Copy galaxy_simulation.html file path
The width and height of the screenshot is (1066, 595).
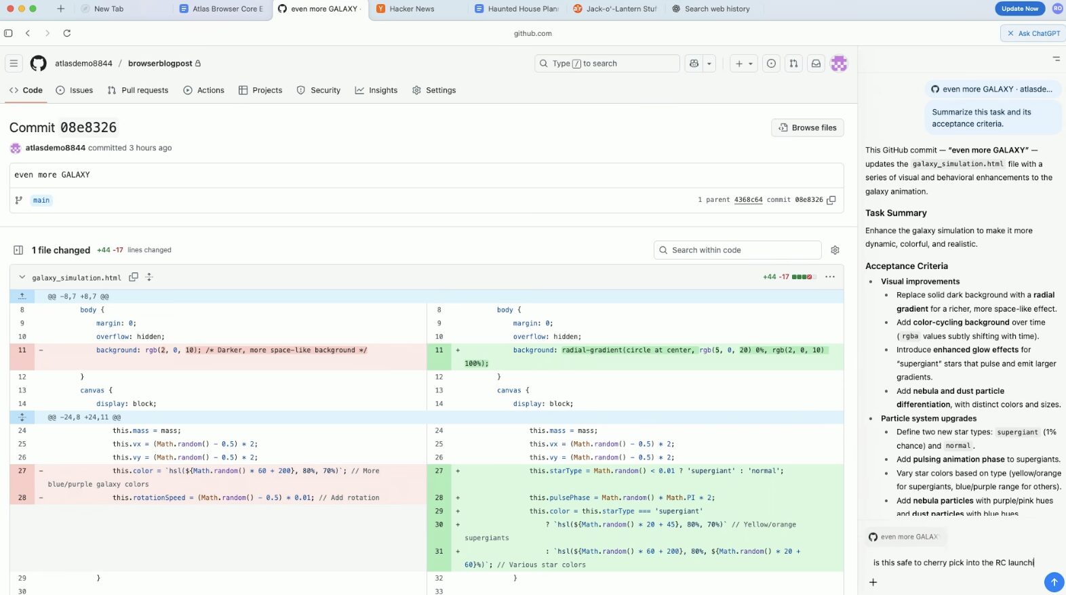[134, 277]
